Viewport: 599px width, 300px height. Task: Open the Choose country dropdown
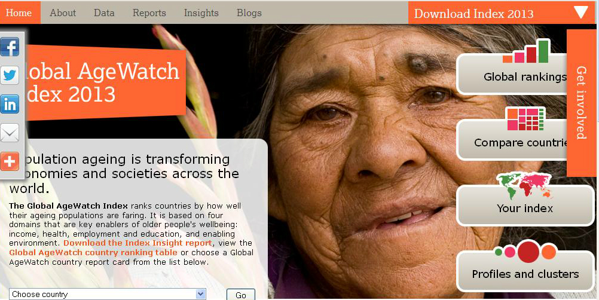pos(108,294)
